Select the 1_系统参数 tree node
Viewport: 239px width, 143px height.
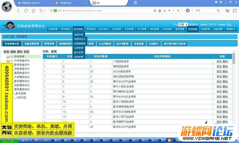[x=18, y=57]
